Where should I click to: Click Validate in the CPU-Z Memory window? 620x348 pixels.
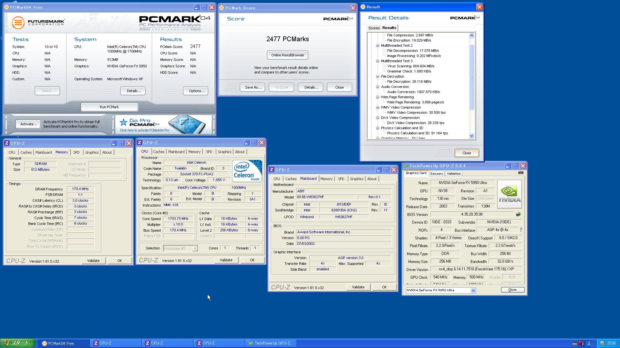click(x=93, y=261)
